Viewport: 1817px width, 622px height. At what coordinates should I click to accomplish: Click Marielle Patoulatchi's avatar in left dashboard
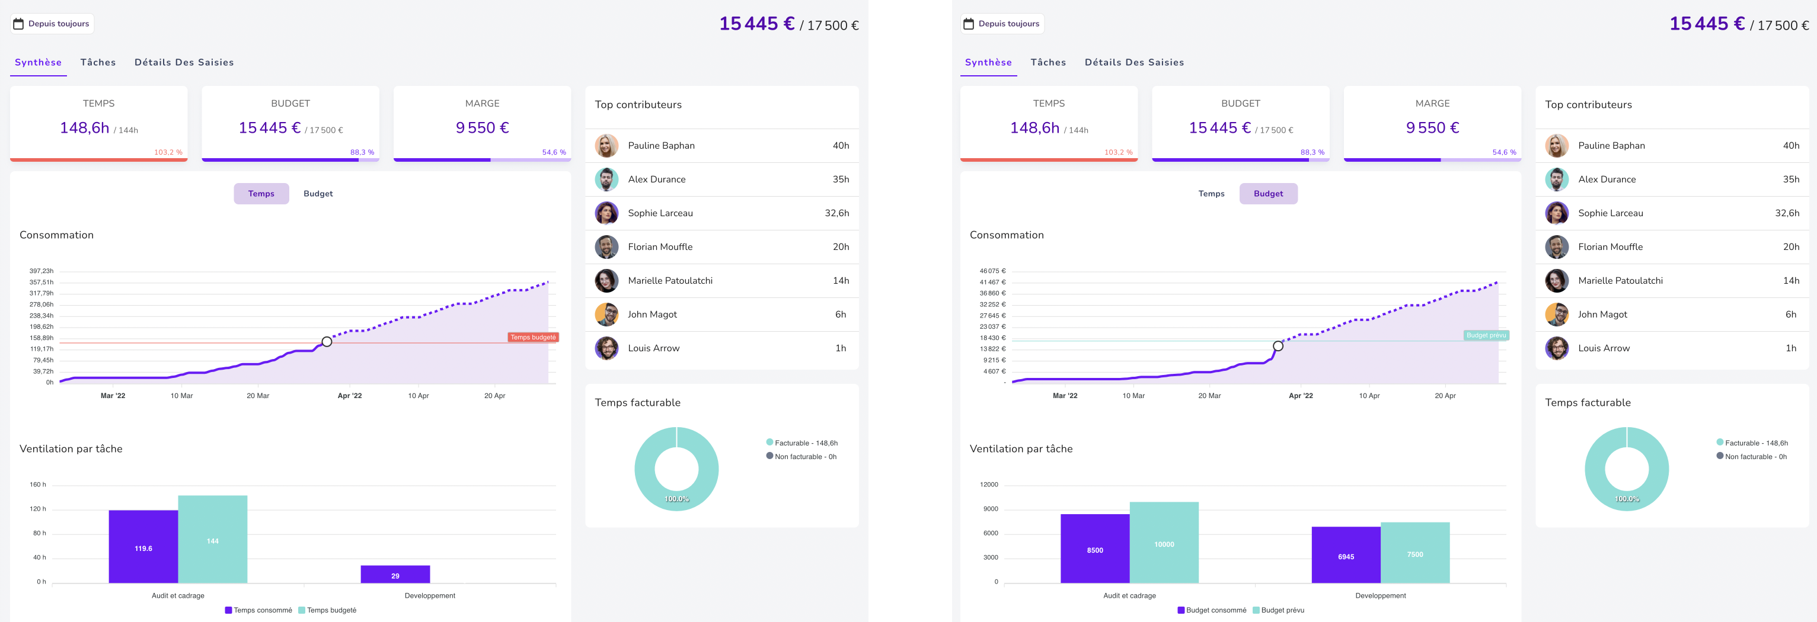(606, 281)
